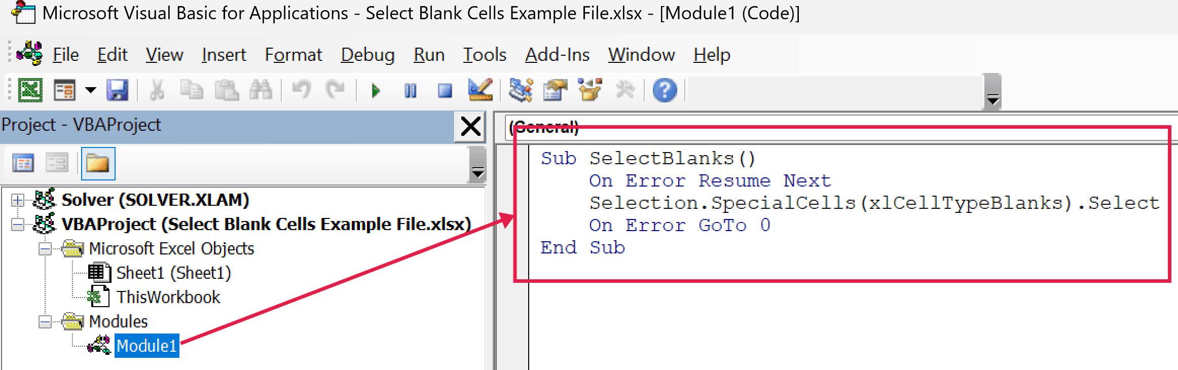Image resolution: width=1178 pixels, height=370 pixels.
Task: Open the Help menu
Action: [712, 55]
